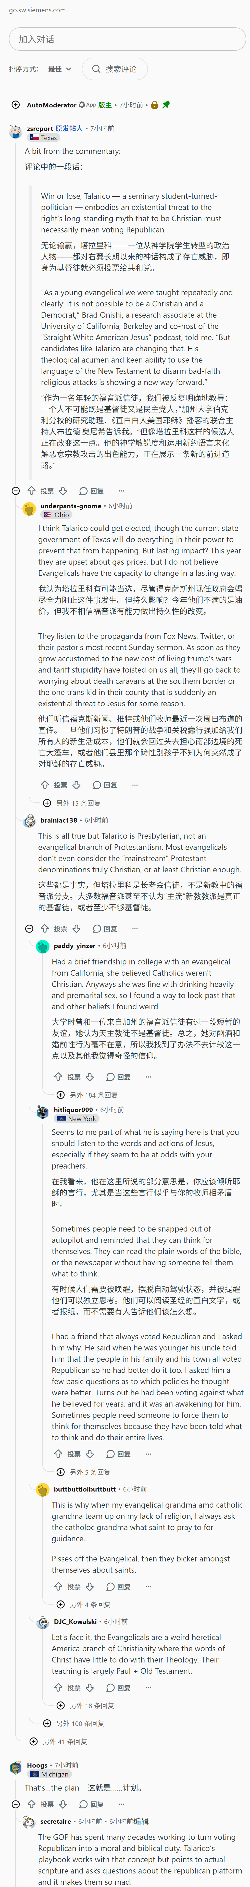Collapse the brainiac138 reply thread

coord(29,928)
